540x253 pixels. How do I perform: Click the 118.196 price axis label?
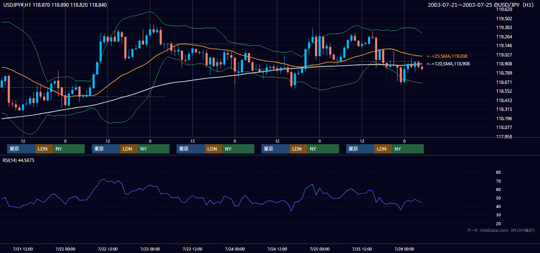(504, 118)
